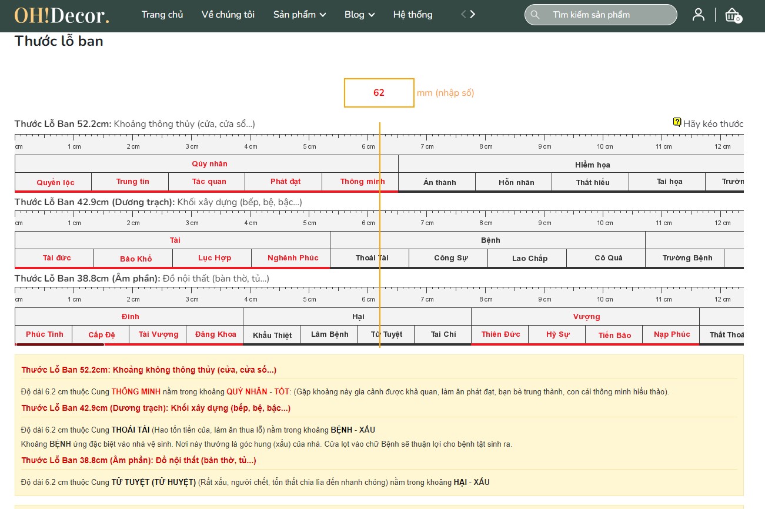765x509 pixels.
Task: Focus the Tìm kiếm sản phẩm search box
Action: [x=601, y=15]
